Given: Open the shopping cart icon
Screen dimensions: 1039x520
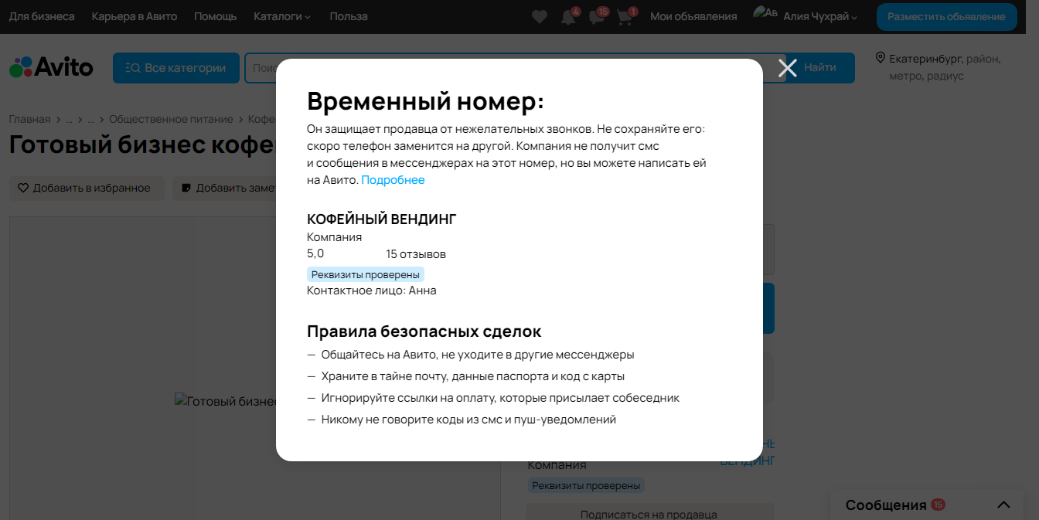Looking at the screenshot, I should pos(625,16).
